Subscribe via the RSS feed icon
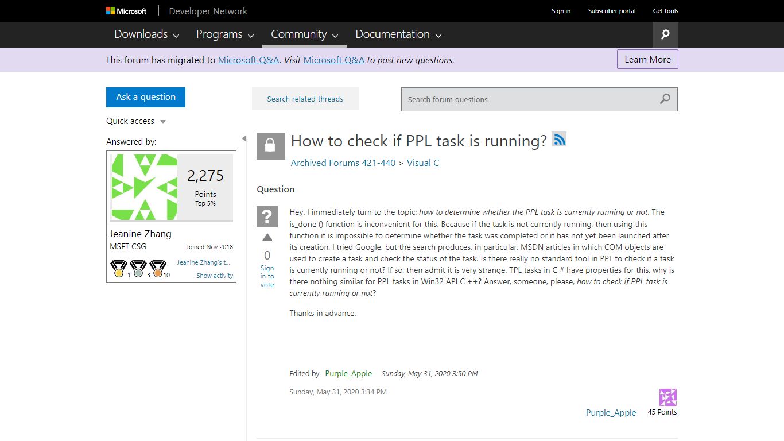Image resolution: width=784 pixels, height=441 pixels. tap(559, 139)
